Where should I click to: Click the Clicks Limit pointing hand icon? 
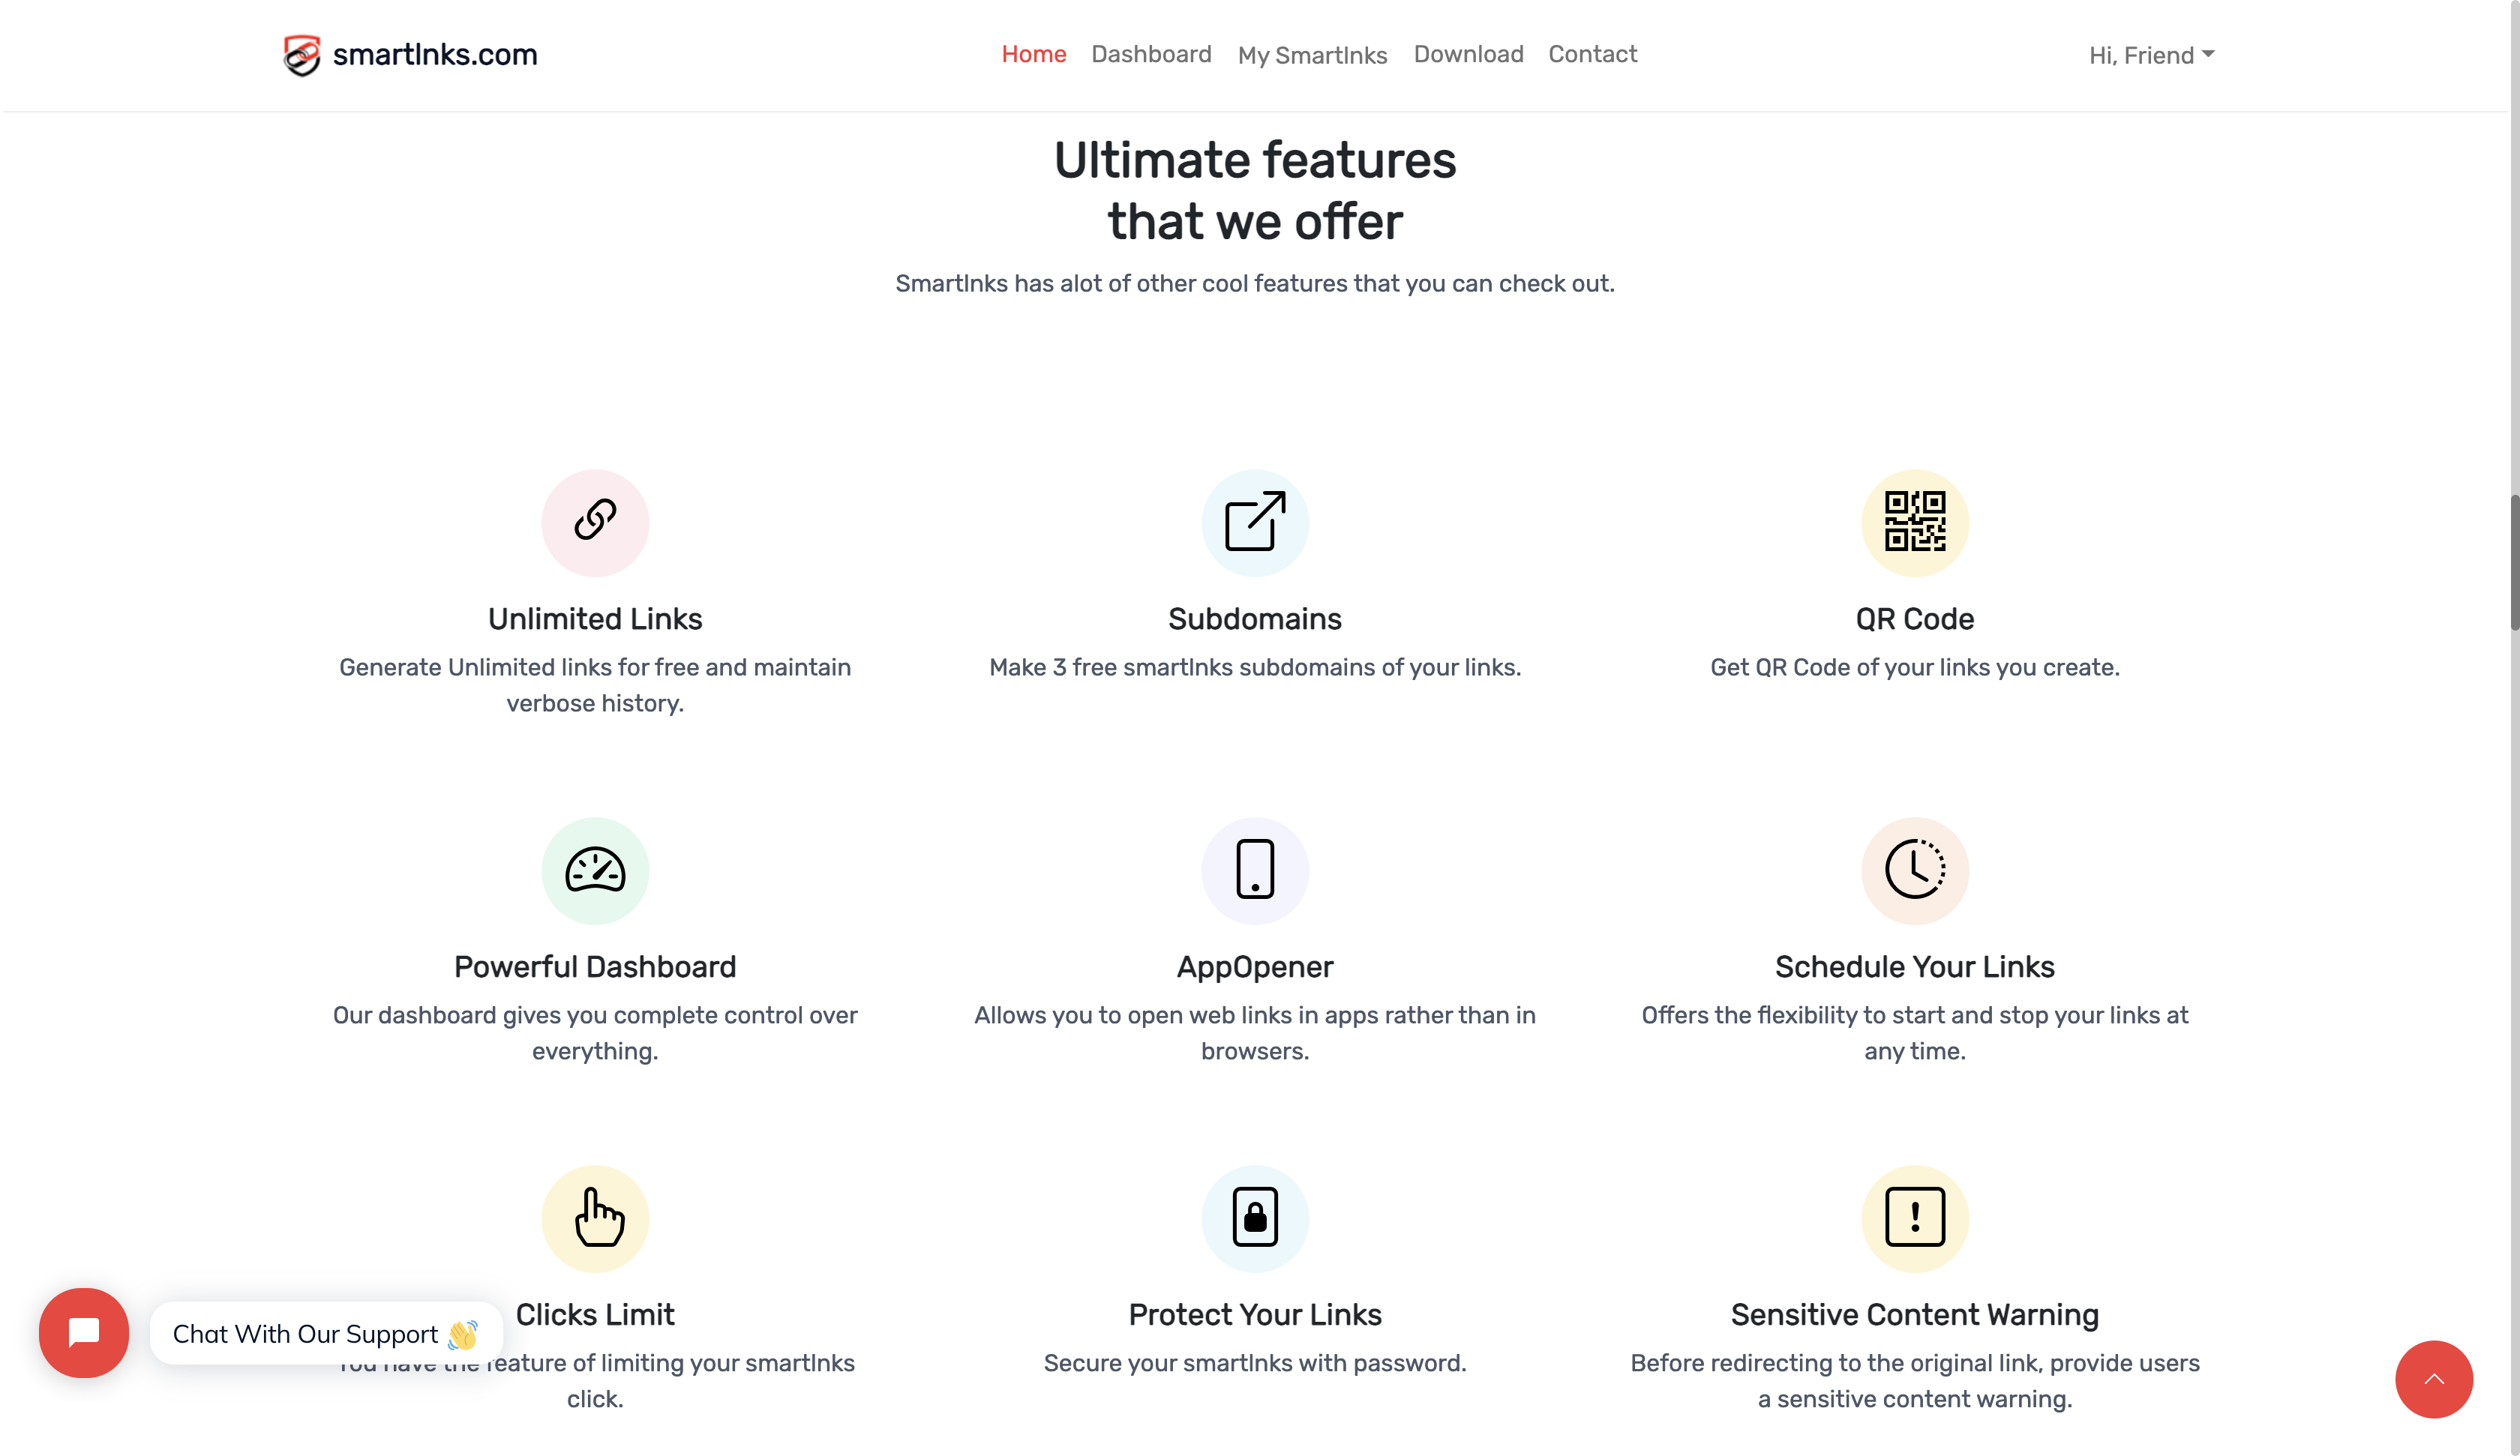tap(598, 1218)
